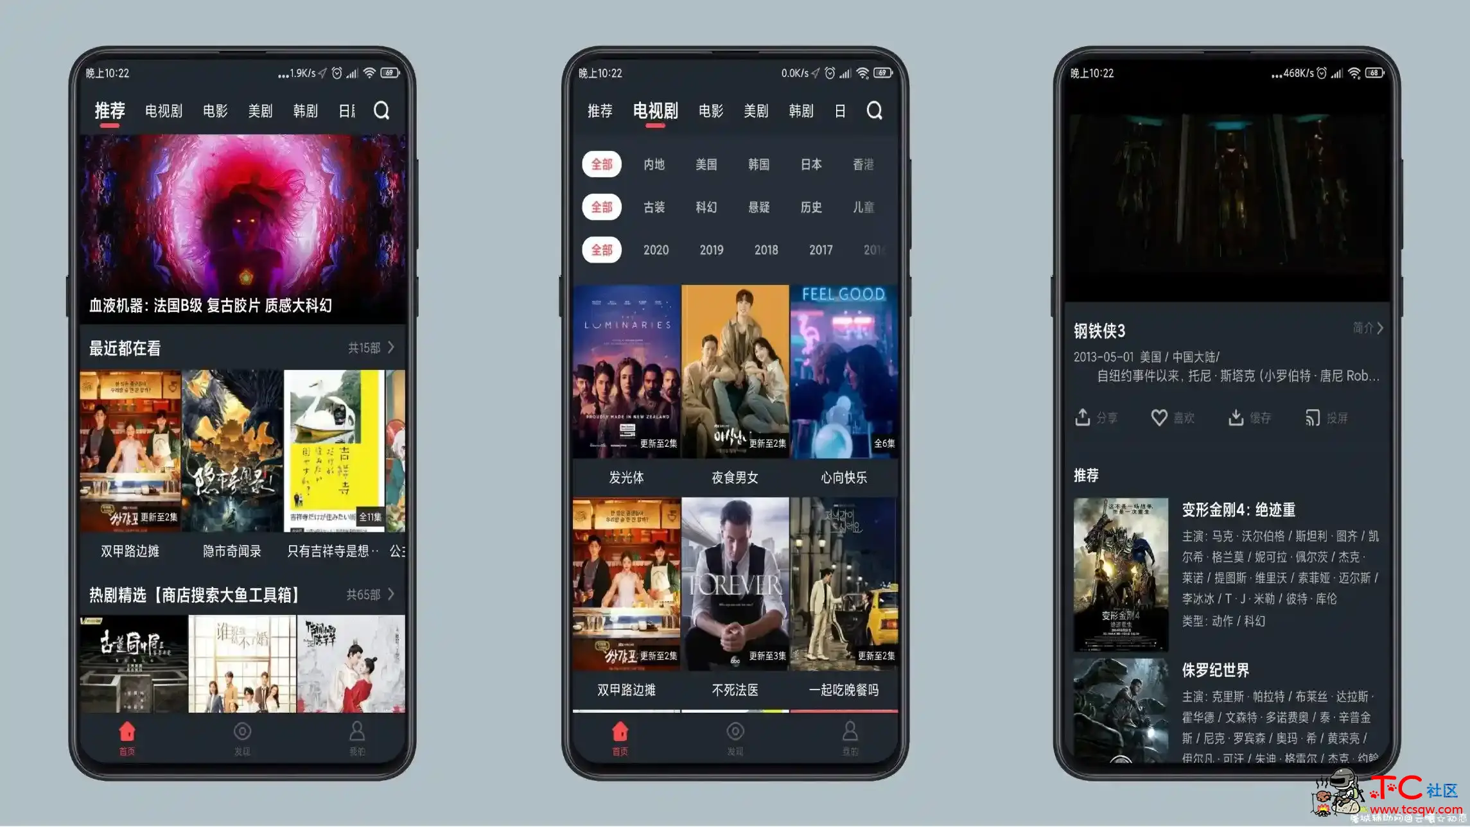Select 2020 year filter option
The width and height of the screenshot is (1470, 827).
[656, 249]
